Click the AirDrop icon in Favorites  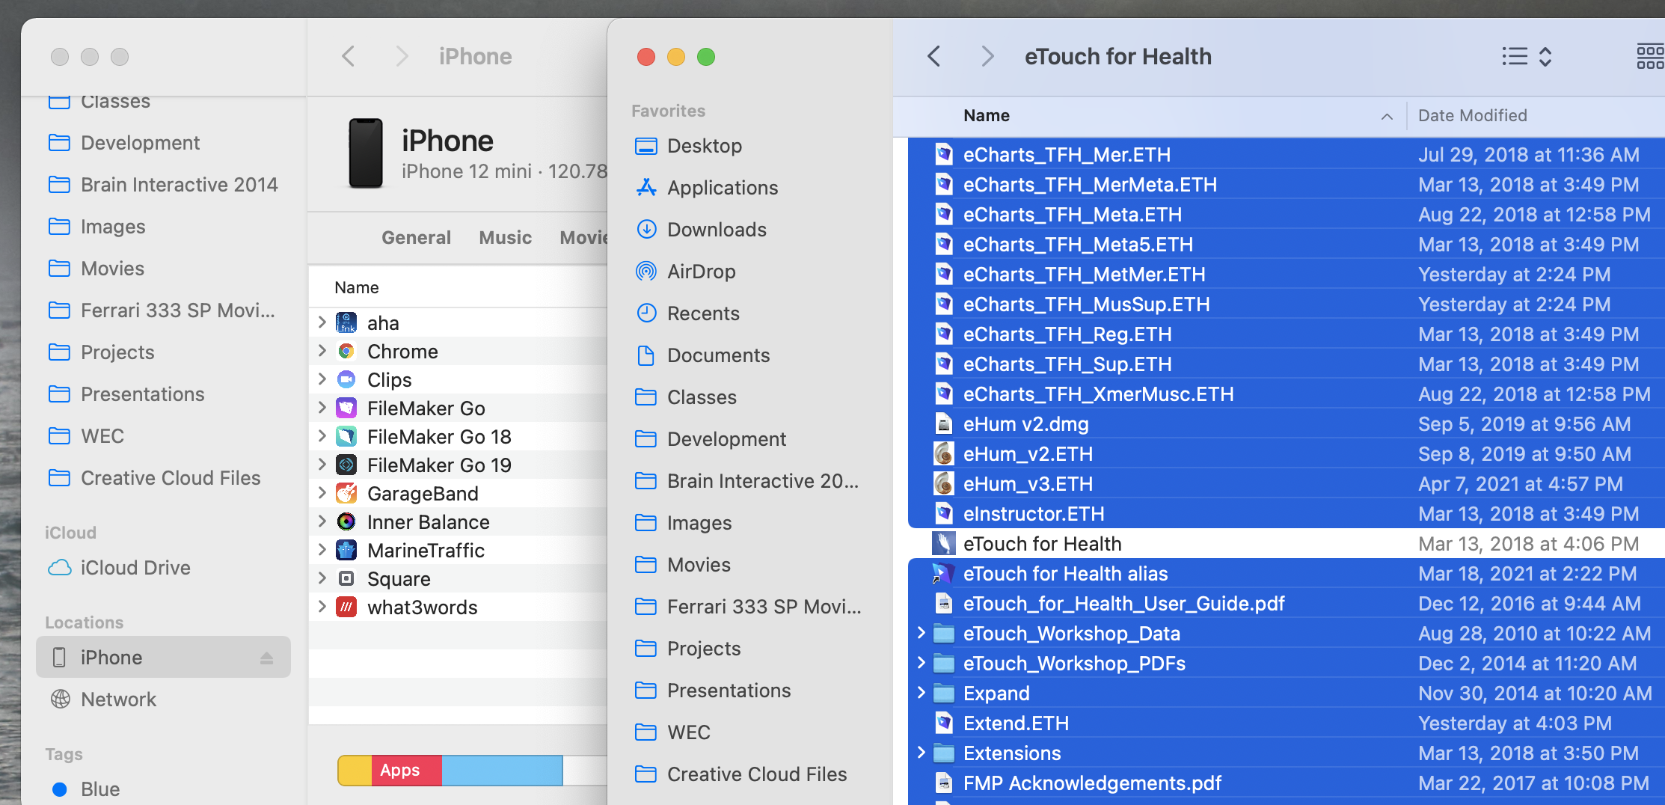646,272
